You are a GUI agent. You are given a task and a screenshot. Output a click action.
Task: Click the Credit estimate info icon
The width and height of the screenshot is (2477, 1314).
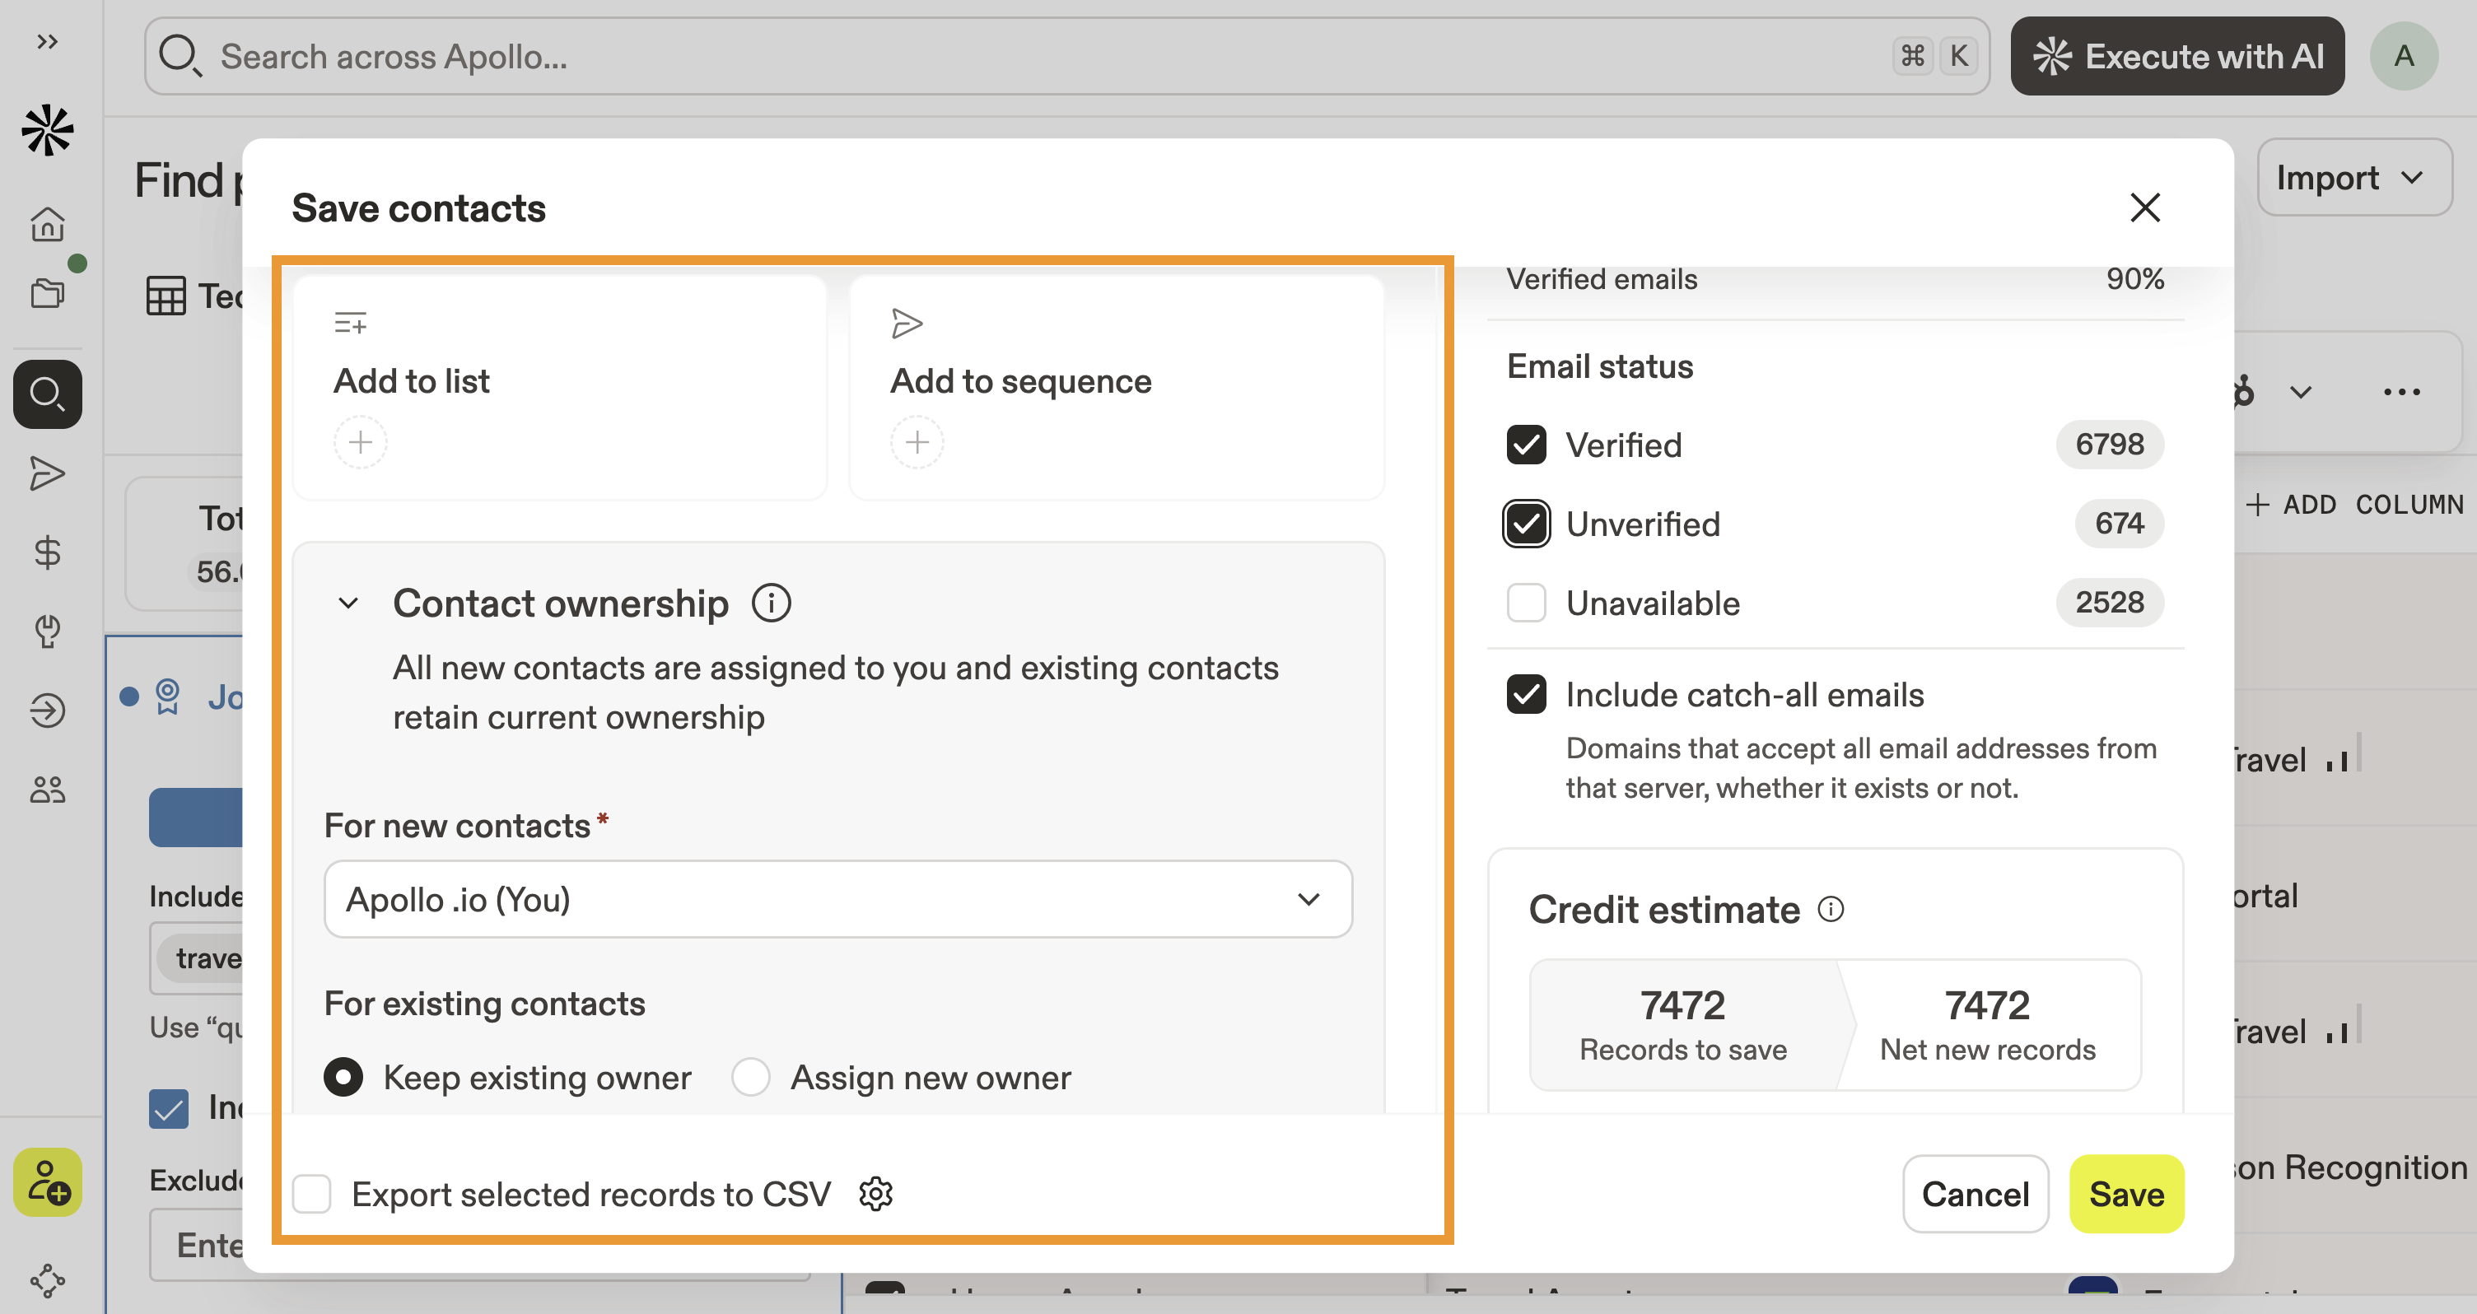1831,909
